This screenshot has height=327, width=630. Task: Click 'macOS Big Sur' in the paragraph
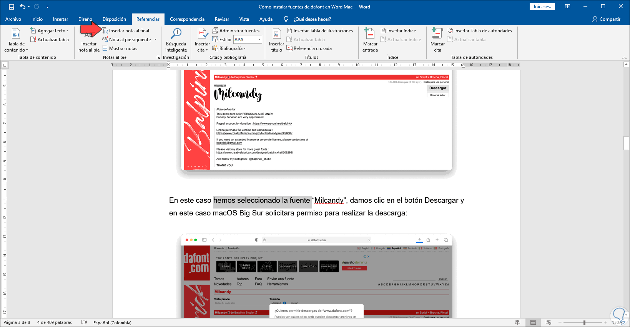[x=238, y=213]
